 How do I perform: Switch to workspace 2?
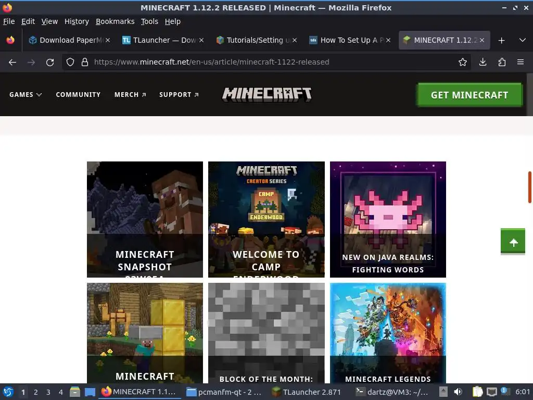pos(36,392)
